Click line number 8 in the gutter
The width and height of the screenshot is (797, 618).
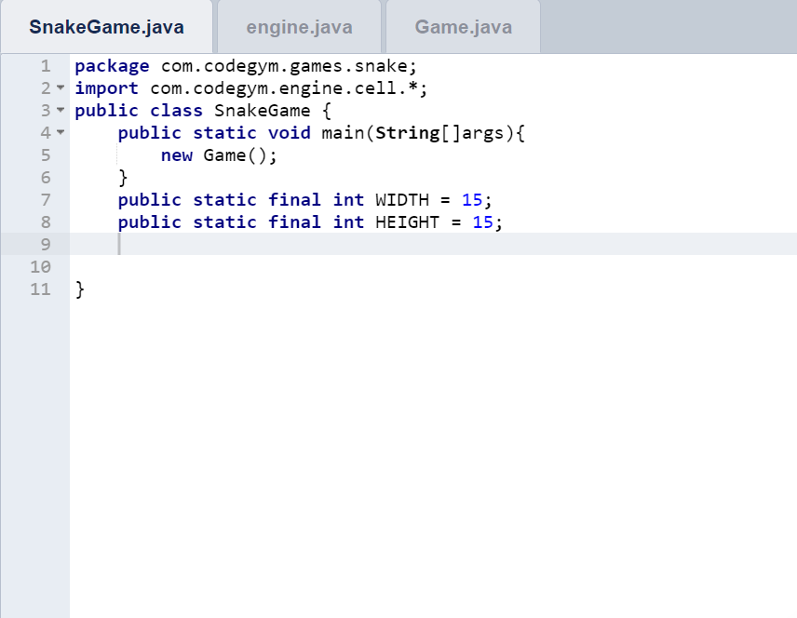click(x=44, y=222)
